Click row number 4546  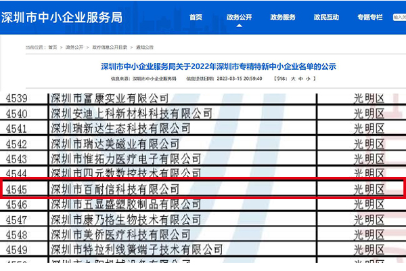coord(16,205)
